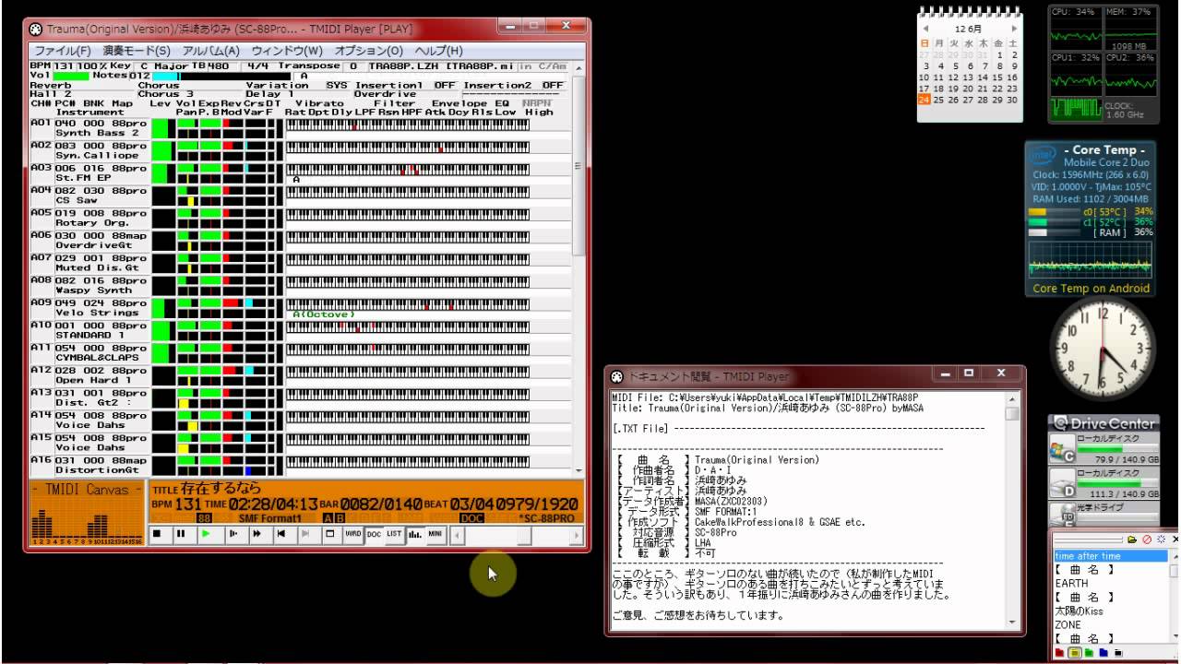The height and width of the screenshot is (664, 1181).
Task: Click the red prohibited icon in playlist panel
Action: [x=1146, y=539]
